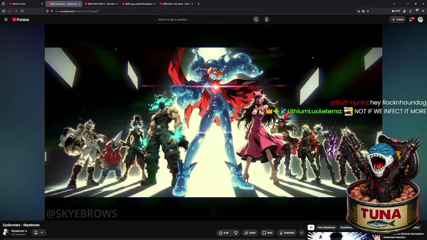This screenshot has width=427, height=240.
Task: Select the Zuckerwars - Skyebrows browser tab
Action: click(63, 4)
